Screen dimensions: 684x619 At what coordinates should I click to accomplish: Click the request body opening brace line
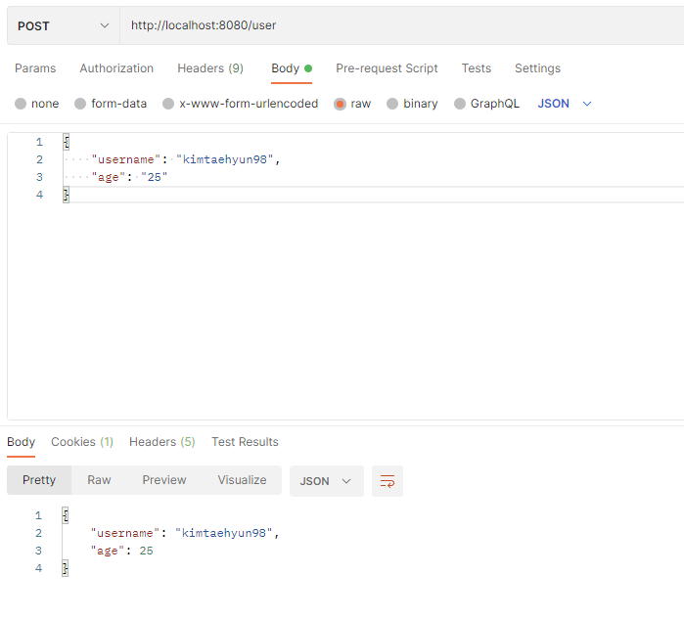[x=67, y=142]
